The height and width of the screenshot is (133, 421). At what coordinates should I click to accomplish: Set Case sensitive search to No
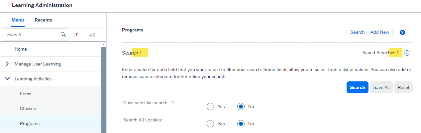[241, 107]
